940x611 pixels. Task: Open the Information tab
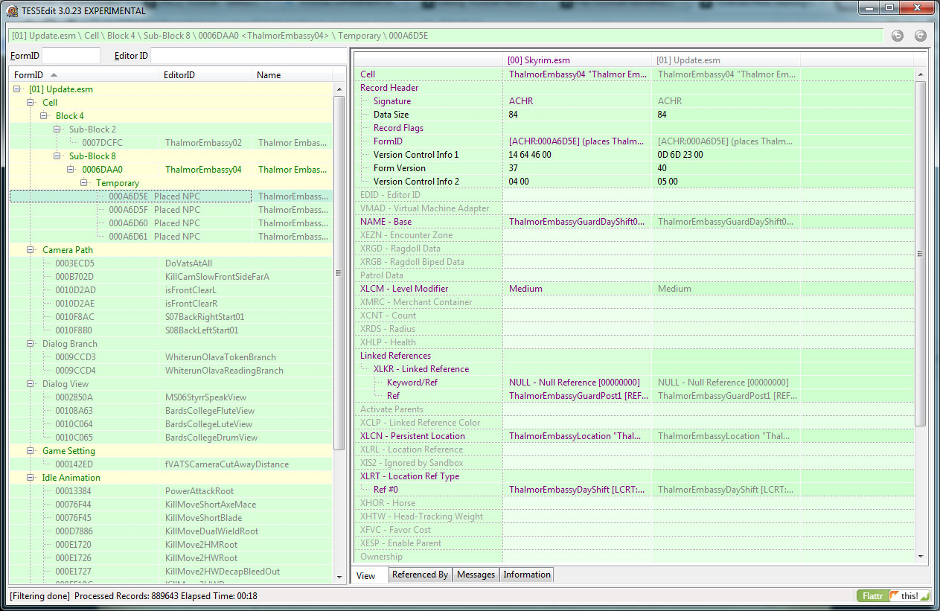pos(526,575)
